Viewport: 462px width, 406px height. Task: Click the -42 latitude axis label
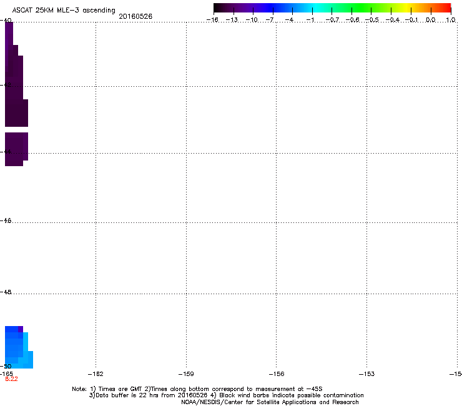tap(6, 85)
